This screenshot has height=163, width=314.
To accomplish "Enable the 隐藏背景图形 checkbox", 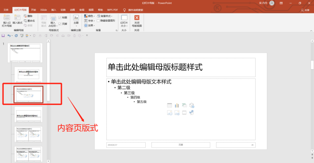I will [x=98, y=21].
